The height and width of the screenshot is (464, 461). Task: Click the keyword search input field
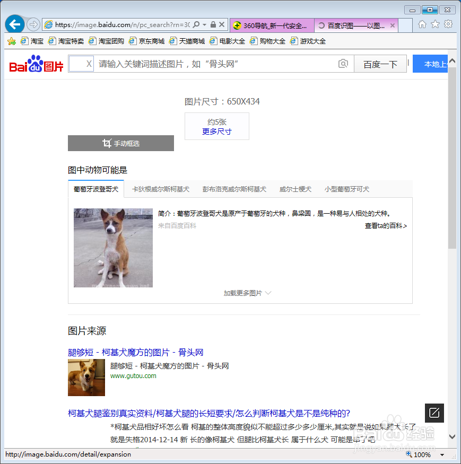point(212,63)
